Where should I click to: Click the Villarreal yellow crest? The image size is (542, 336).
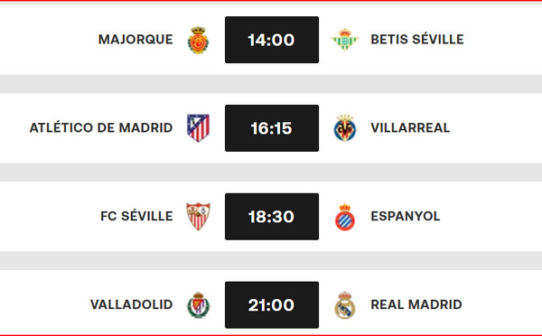(x=345, y=128)
